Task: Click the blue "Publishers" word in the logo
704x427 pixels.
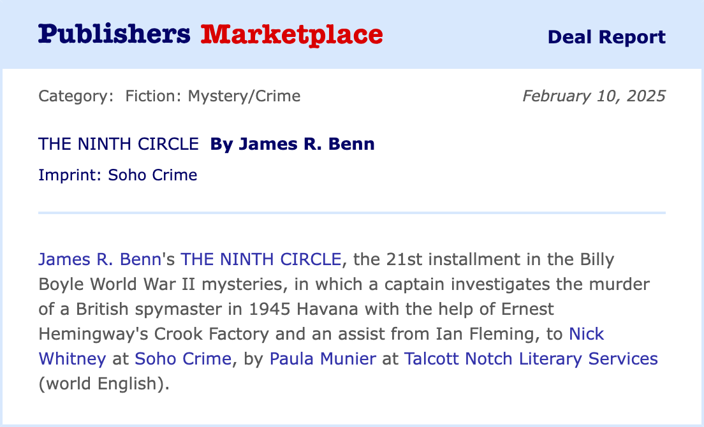Action: 114,34
